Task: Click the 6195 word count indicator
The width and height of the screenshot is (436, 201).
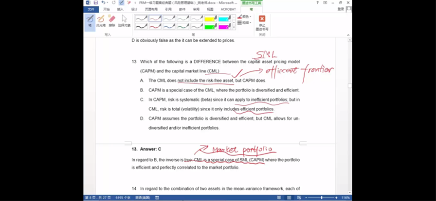Action: 123,198
